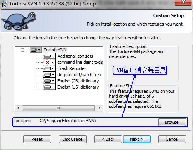
Task: Select command line client tools item
Action: point(80,62)
